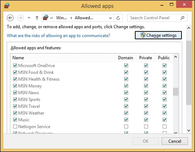Enable Netlogon Service for Private

point(146,127)
